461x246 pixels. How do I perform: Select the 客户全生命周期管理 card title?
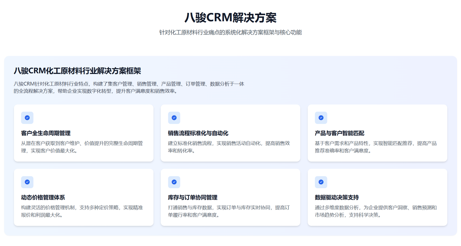[x=46, y=133]
